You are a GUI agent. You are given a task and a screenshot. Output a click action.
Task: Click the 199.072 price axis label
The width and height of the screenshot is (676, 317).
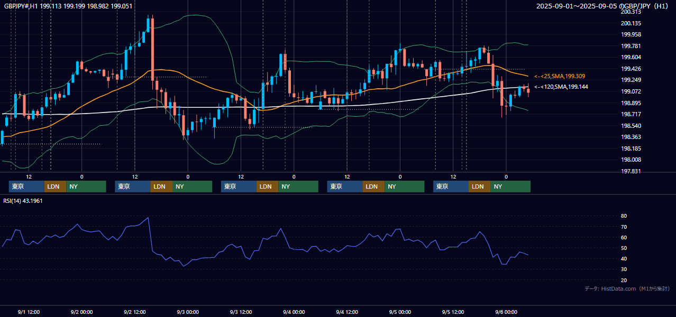click(631, 91)
